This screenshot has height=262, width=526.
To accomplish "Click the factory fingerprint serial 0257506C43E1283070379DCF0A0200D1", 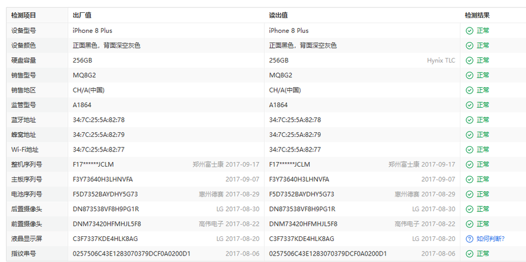I will coord(131,254).
